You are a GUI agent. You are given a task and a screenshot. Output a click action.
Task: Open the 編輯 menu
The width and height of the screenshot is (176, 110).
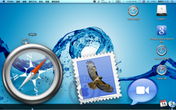(x=24, y=2)
